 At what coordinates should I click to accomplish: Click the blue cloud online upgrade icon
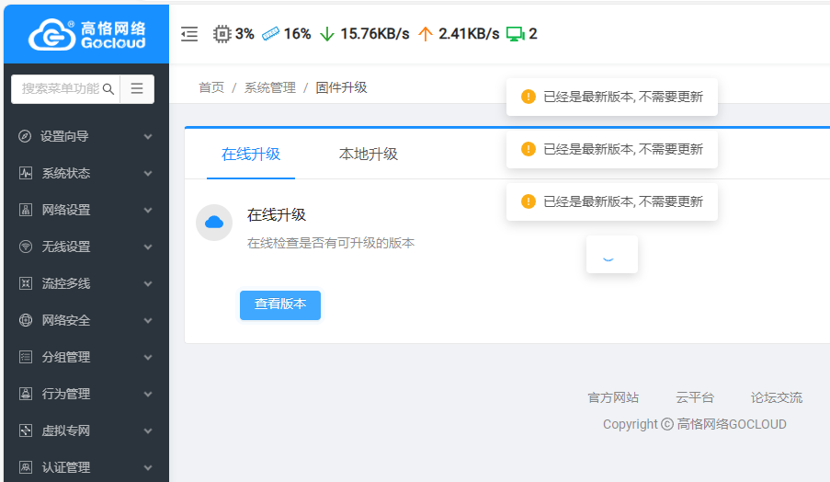click(214, 223)
